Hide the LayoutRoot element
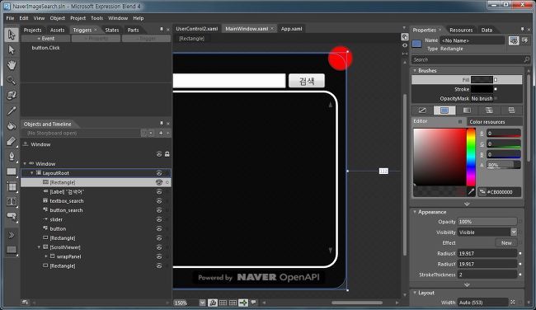 (x=159, y=173)
